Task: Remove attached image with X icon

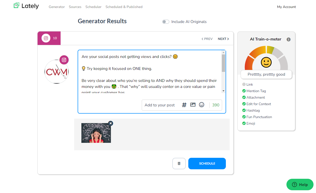Action: [111, 123]
